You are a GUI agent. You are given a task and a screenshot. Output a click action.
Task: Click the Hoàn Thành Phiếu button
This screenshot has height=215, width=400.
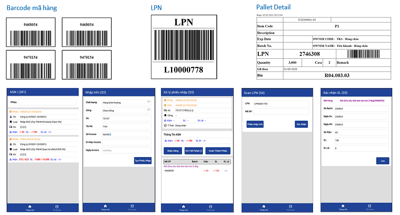218,151
